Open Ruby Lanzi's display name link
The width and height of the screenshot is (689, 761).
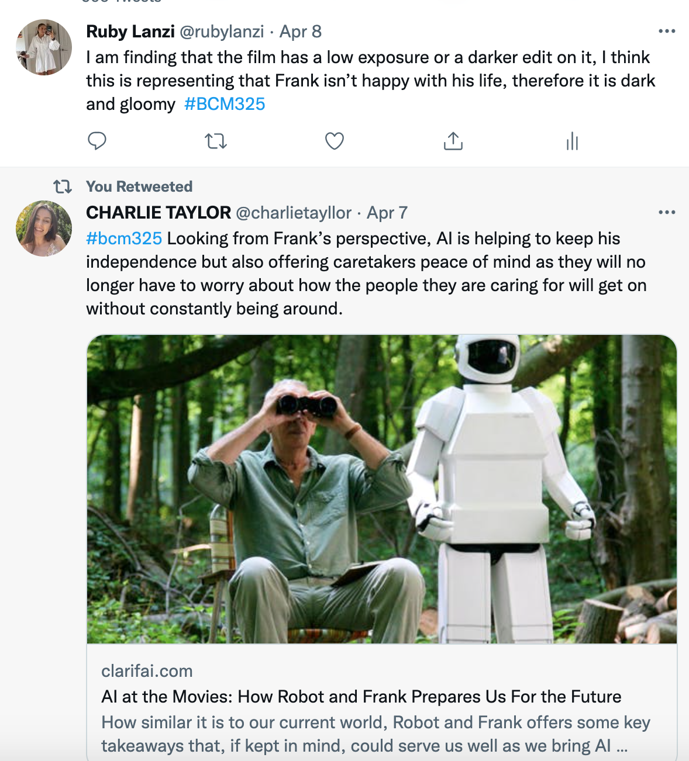click(130, 32)
